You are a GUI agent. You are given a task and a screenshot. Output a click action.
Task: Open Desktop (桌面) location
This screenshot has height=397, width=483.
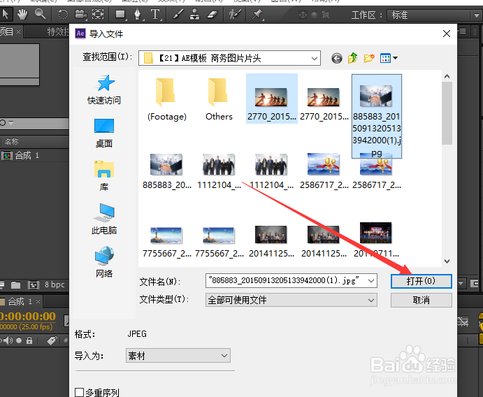[x=104, y=133]
